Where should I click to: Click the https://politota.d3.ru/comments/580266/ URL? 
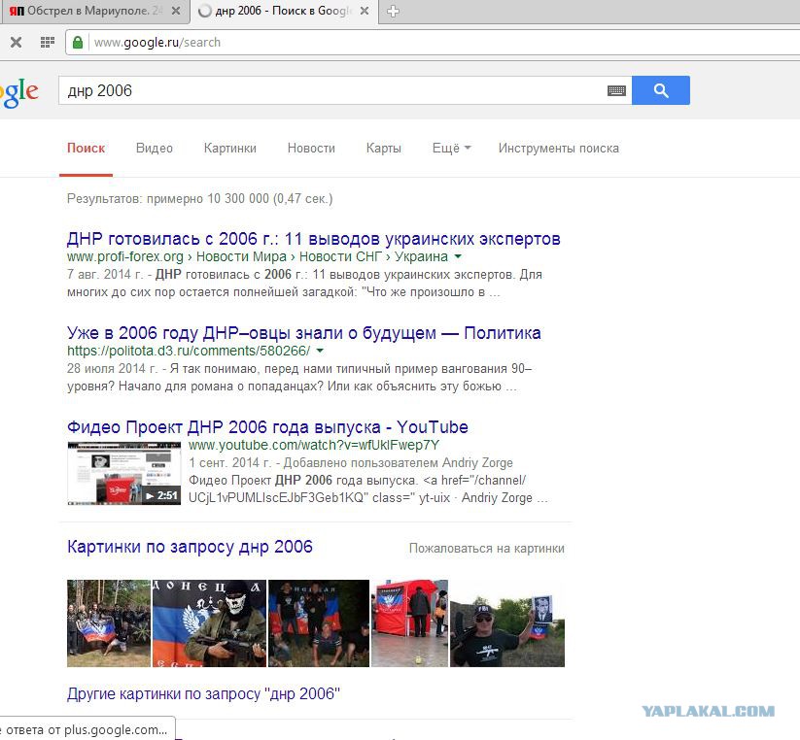[189, 351]
